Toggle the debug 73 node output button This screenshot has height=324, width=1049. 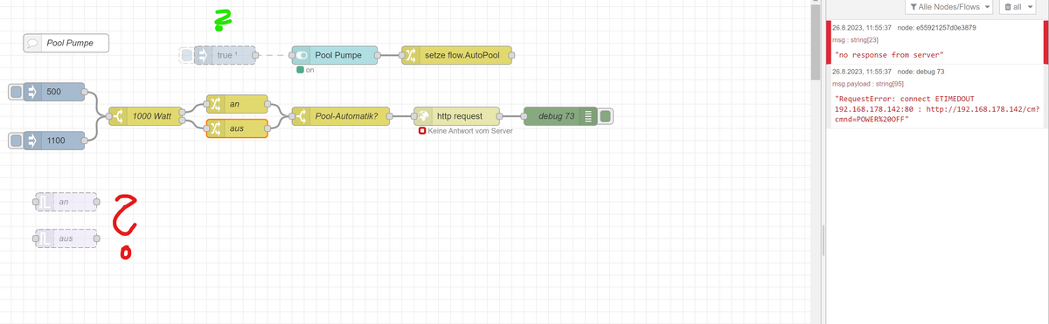pos(606,116)
